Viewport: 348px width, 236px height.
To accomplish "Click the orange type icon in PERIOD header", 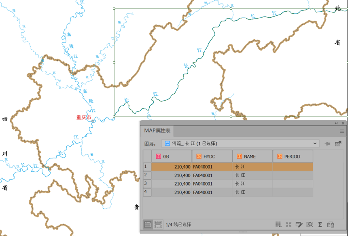I will click(x=280, y=156).
